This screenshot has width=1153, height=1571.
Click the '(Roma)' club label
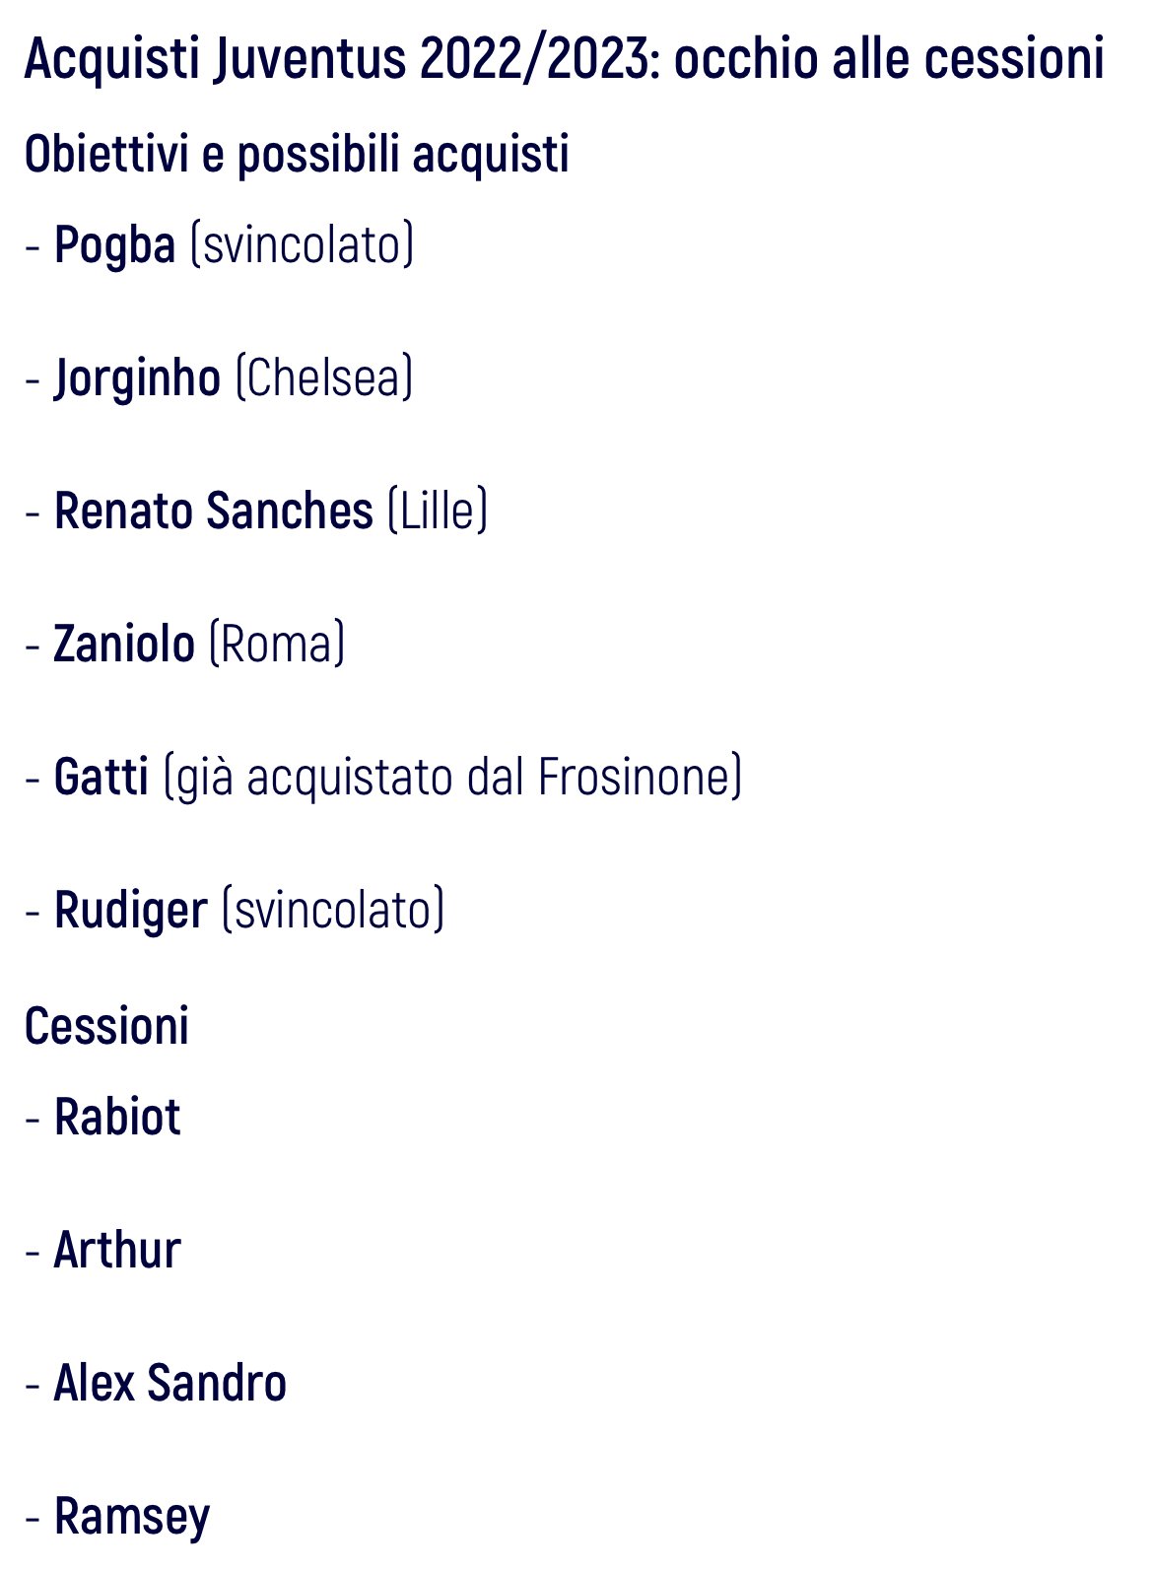pos(277,644)
